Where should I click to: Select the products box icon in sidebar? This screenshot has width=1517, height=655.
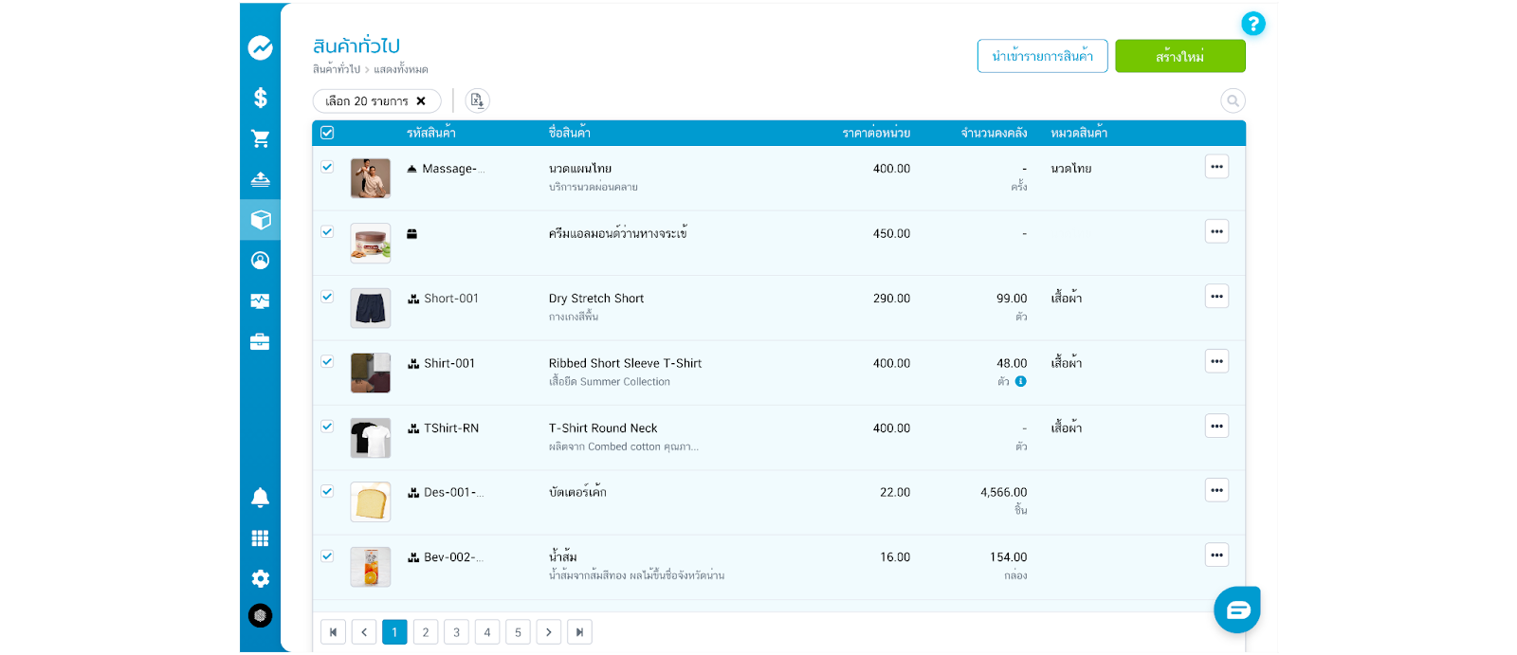tap(260, 220)
